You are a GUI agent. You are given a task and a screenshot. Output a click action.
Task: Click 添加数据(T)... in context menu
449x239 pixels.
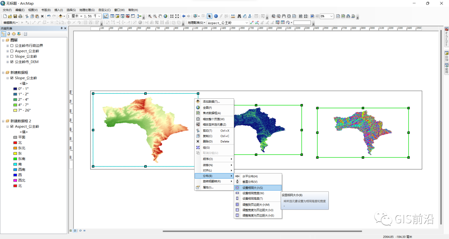214,102
